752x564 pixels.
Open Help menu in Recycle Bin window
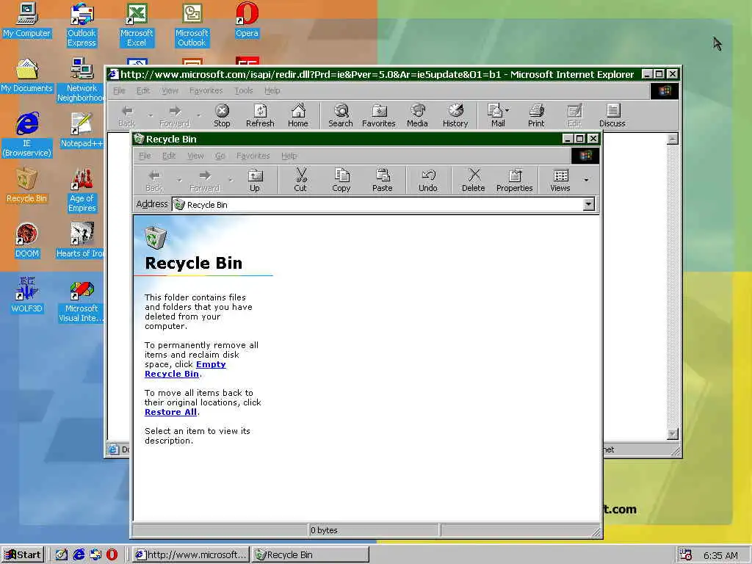pos(289,156)
